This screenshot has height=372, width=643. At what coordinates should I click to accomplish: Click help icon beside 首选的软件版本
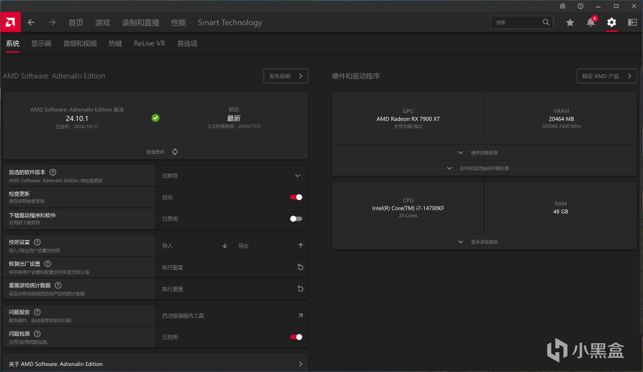[x=53, y=172]
